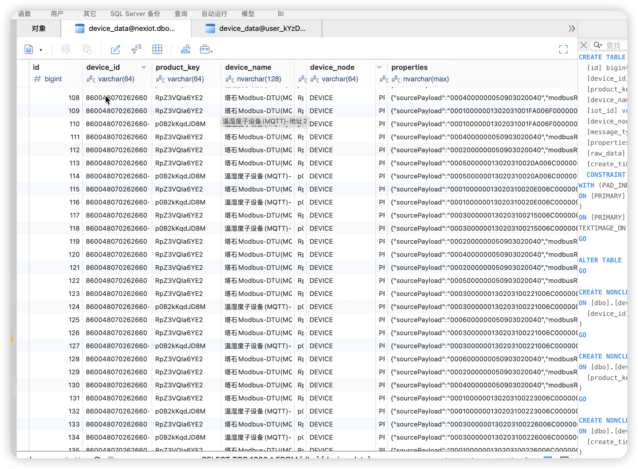The height and width of the screenshot is (469, 638).
Task: Expand the device_id column dropdown arrow
Action: (x=144, y=67)
